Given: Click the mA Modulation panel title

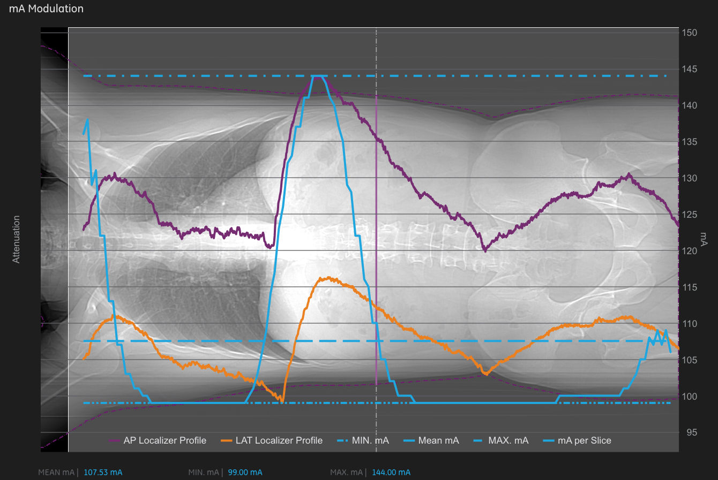Looking at the screenshot, I should tap(46, 9).
